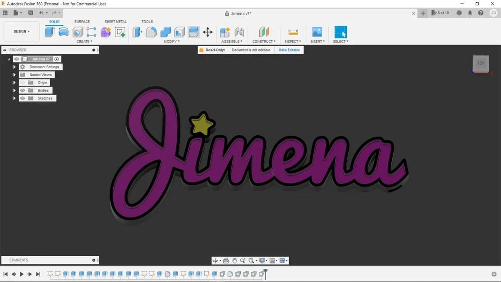Open the CREATE dropdown menu
Screen dimensions: 501x282
point(85,42)
